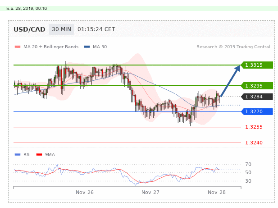278x208 pixels.
Task: Click the blue RSI legend swatch
Action: (x=18, y=155)
